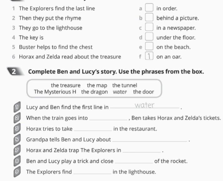
Task: Click the handwritten answer 'water' on line one
Action: point(144,106)
